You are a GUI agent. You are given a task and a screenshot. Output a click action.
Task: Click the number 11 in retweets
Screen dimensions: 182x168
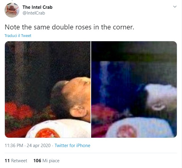click(x=7, y=161)
